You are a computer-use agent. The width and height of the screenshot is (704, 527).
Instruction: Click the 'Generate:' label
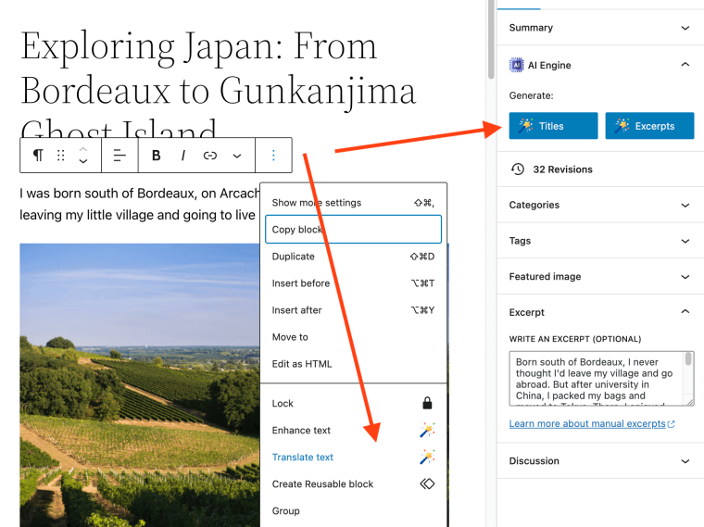pyautogui.click(x=531, y=95)
